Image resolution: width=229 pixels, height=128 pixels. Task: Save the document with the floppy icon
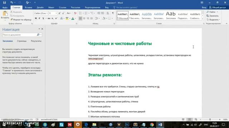pos(5,2)
